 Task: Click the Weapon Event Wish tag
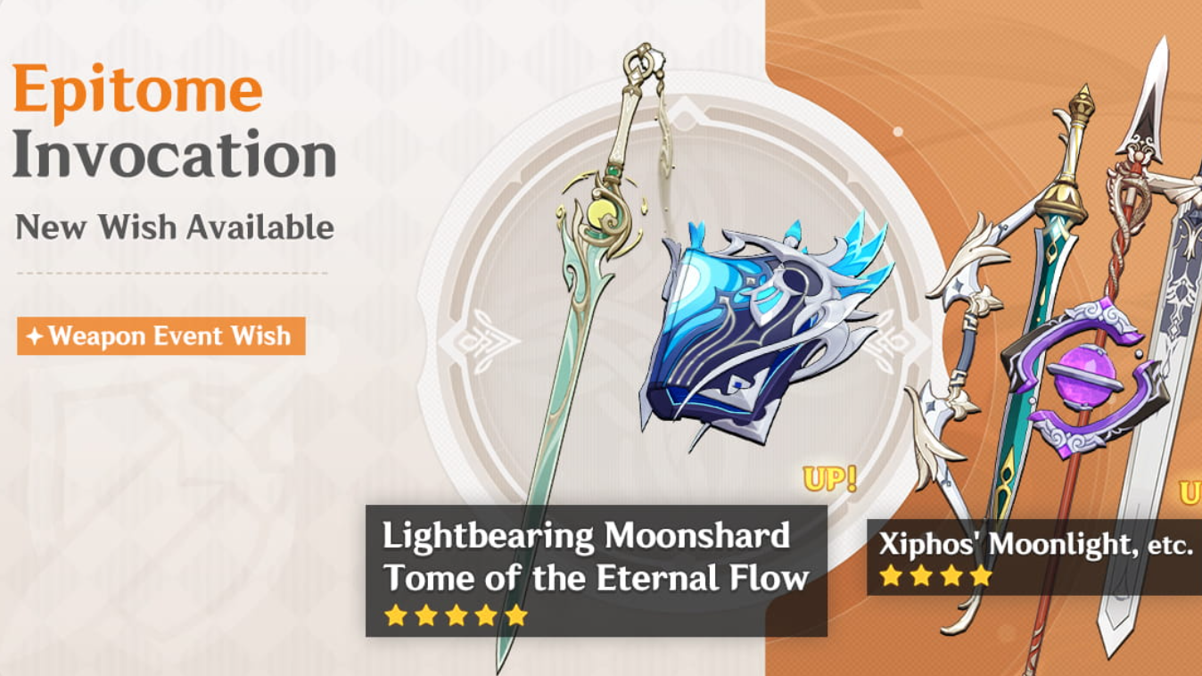(161, 336)
